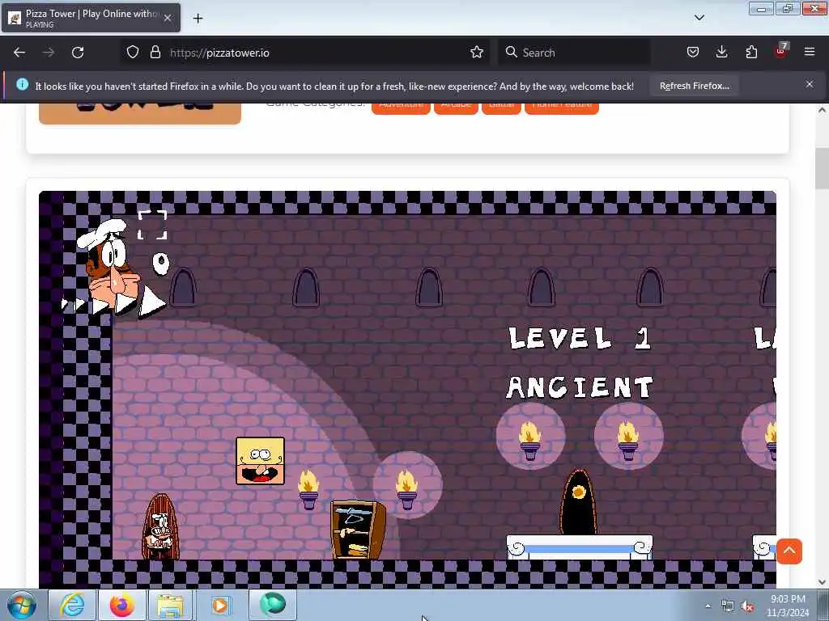The width and height of the screenshot is (829, 621).
Task: Click the ANCIENT level title text
Action: (580, 387)
